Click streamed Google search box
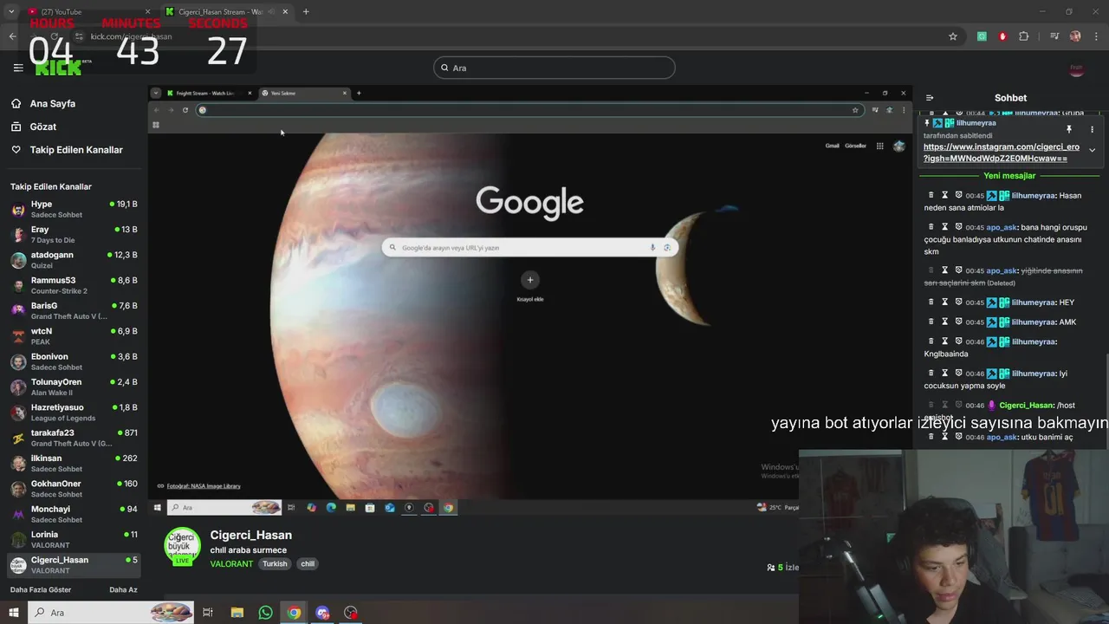1109x624 pixels. tap(529, 248)
